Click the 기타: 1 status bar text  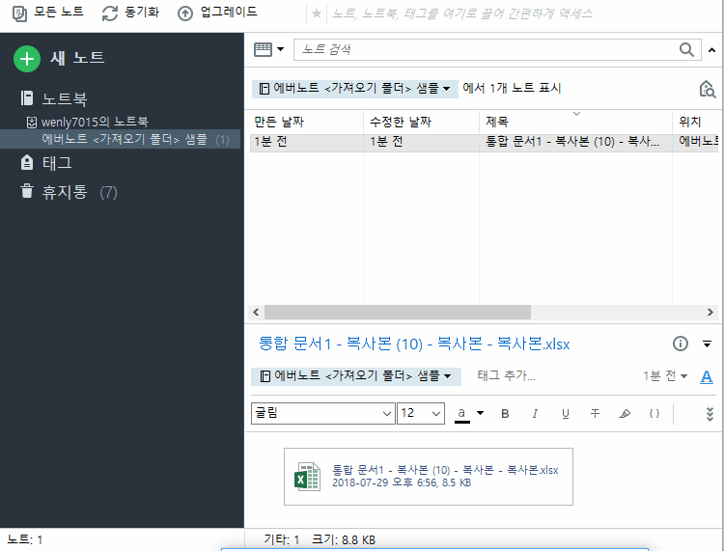pyautogui.click(x=282, y=539)
